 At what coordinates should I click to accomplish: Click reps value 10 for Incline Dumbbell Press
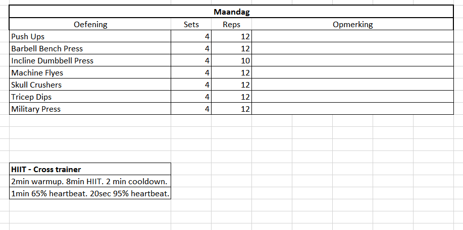231,60
